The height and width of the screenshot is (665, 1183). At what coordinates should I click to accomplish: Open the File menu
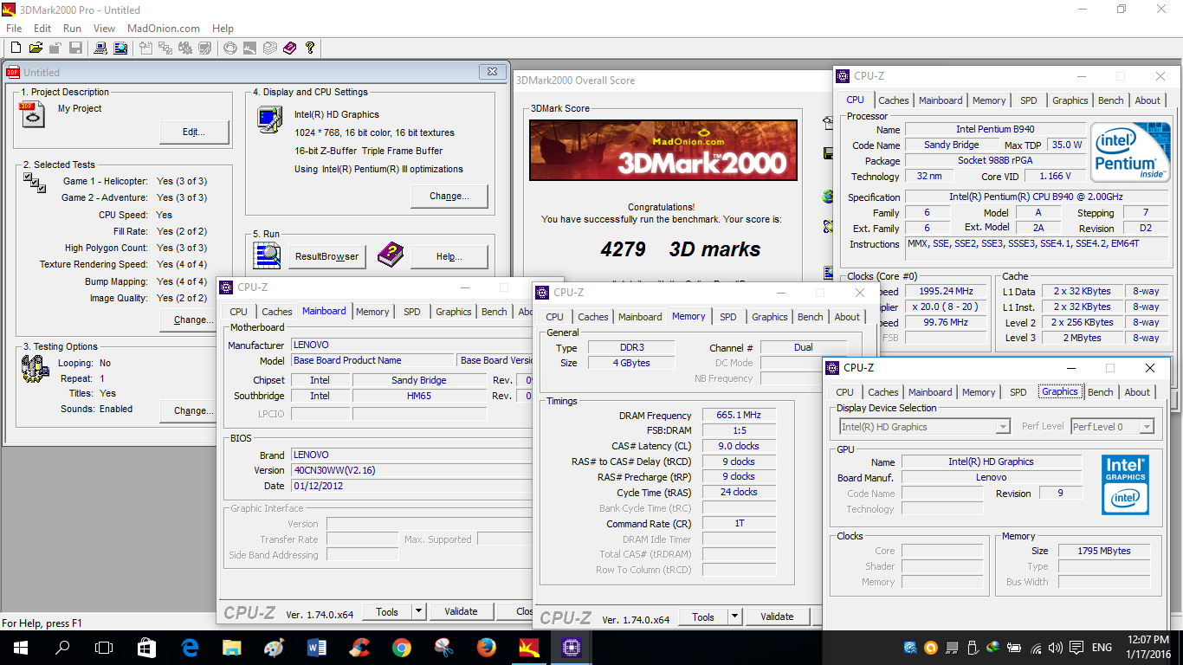click(x=13, y=29)
